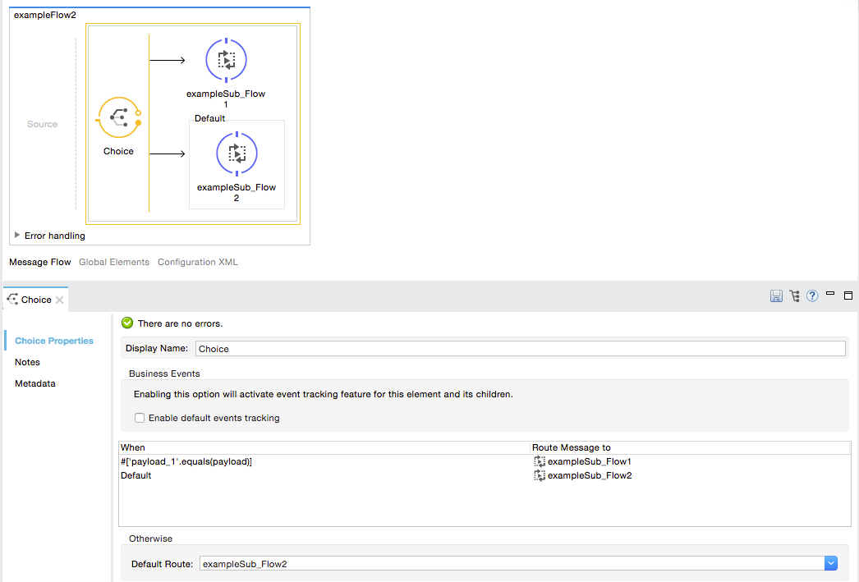Click the exampleSub_Flow1 flow reference icon
859x582 pixels.
tap(226, 60)
